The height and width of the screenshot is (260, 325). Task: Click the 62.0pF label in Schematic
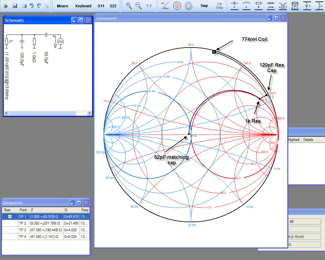coord(46,58)
